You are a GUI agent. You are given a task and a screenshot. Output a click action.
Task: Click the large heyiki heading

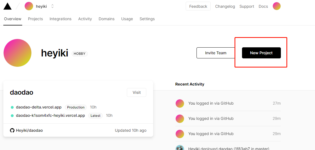tap(54, 53)
